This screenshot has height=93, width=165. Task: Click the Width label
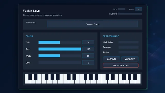(x=28, y=56)
